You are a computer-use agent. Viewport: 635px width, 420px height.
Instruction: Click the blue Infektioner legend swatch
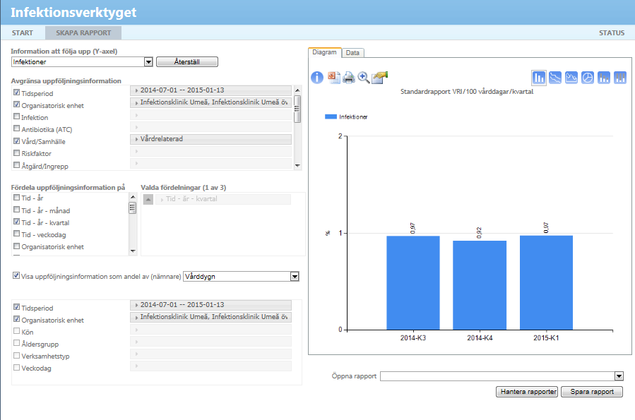click(331, 117)
